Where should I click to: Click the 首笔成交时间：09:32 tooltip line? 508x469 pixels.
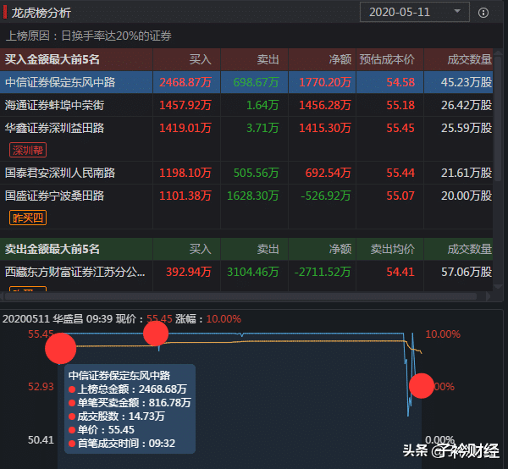(x=122, y=443)
